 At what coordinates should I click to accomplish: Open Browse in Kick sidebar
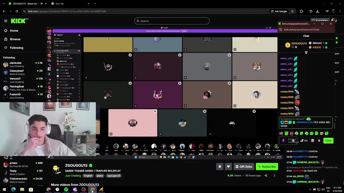12,39
